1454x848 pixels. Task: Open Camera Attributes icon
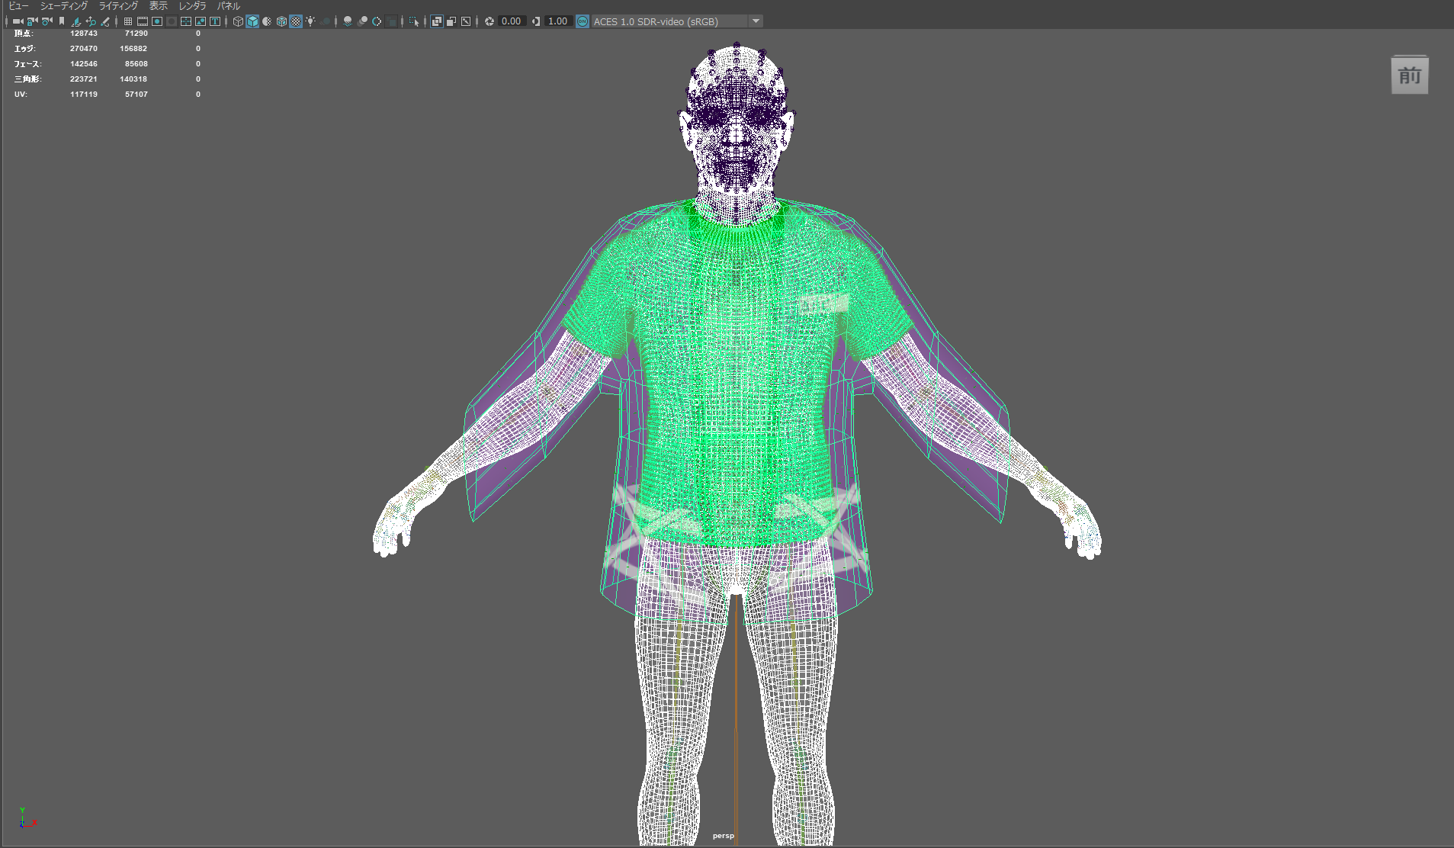pos(47,21)
